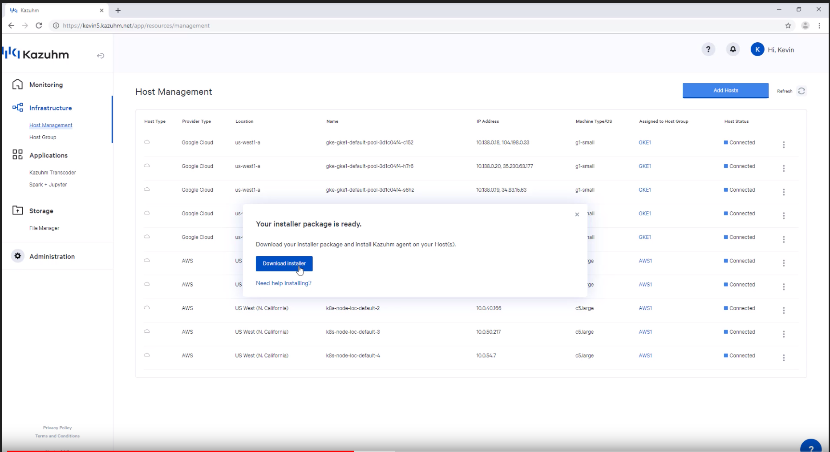Image resolution: width=830 pixels, height=452 pixels.
Task: Click host name gke-gke1-default-pool-3d1c04f4-h7r6
Action: (x=369, y=166)
